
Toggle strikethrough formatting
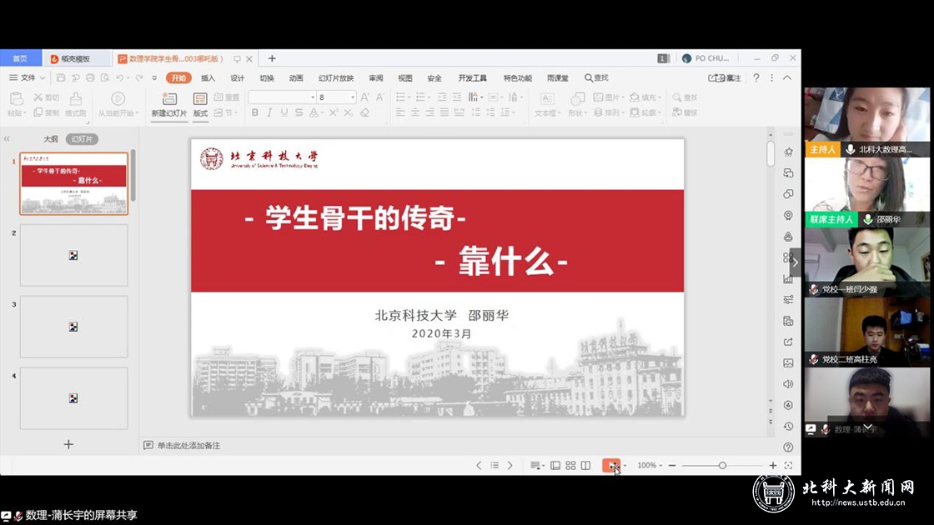pos(299,112)
